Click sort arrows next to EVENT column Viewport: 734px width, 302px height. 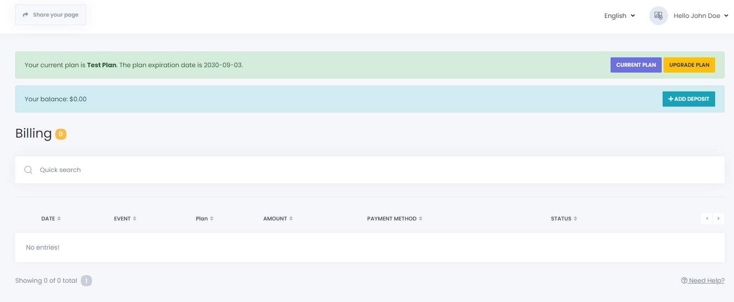point(135,219)
